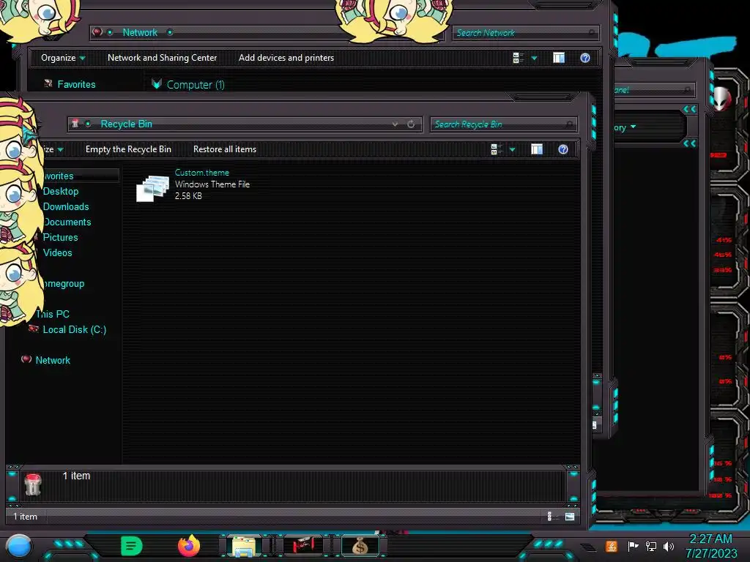Click the Custom.theme file icon
Image resolution: width=750 pixels, height=562 pixels.
(x=152, y=188)
